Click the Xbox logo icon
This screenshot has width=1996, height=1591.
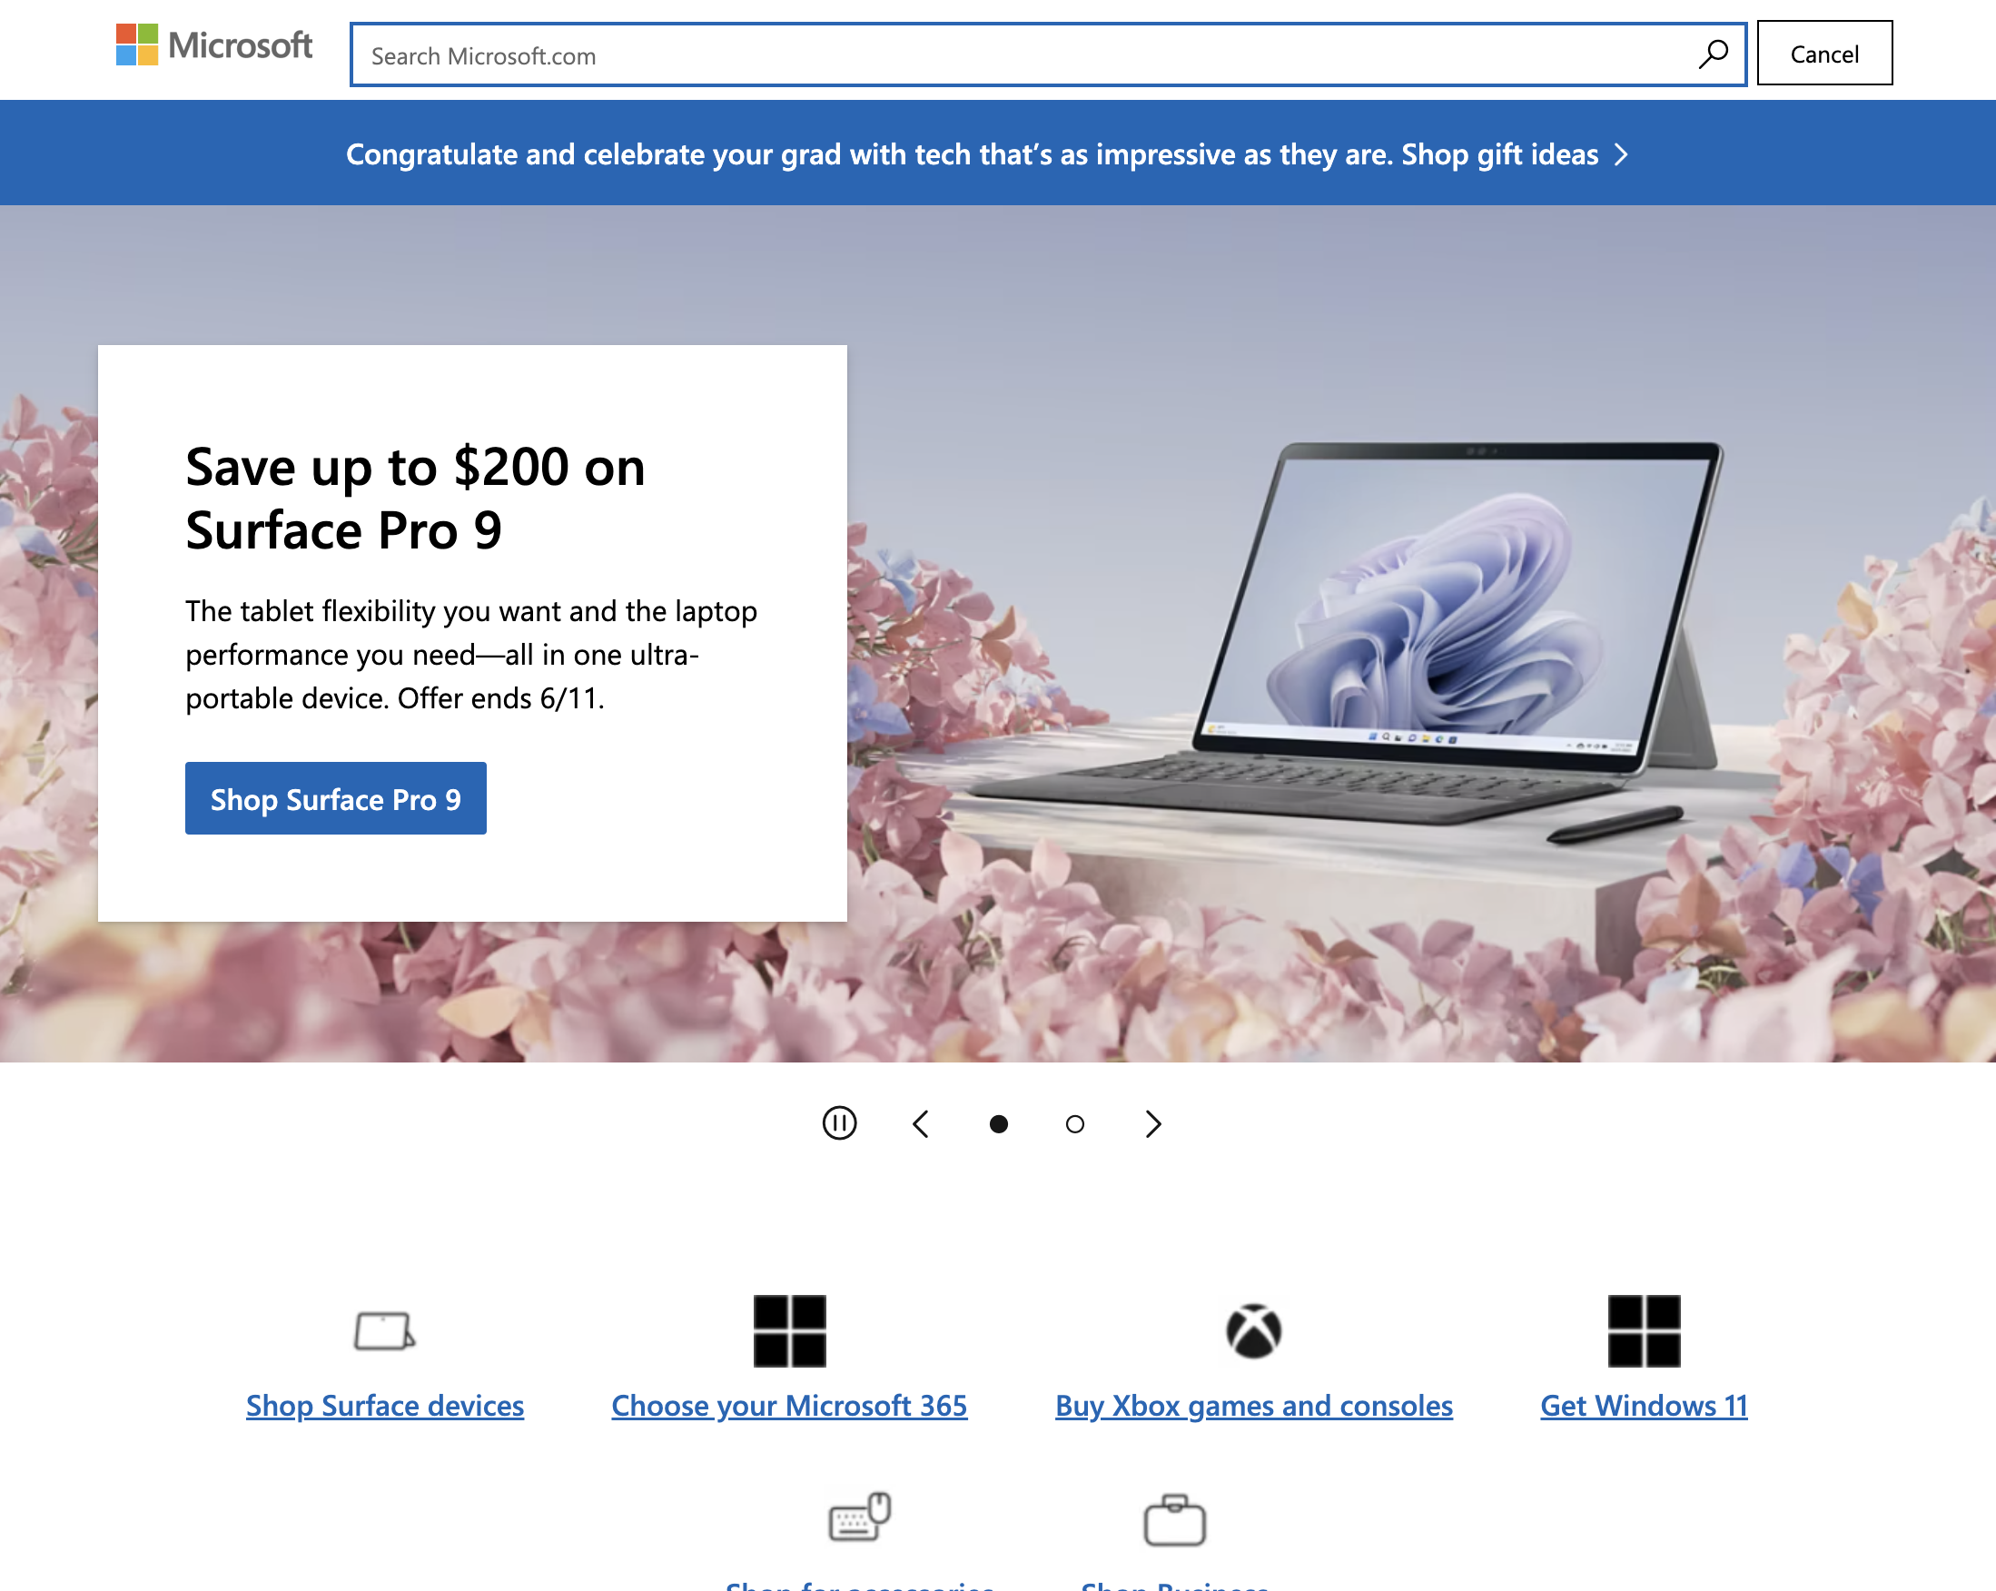pyautogui.click(x=1253, y=1331)
